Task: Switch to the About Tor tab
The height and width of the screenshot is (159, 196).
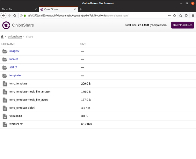Action: [18, 9]
